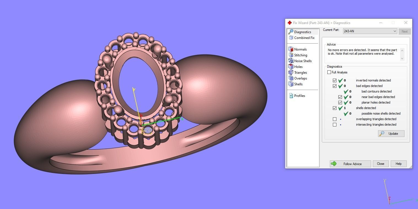Enable intersecting triangles detected checkbox
Image resolution: width=418 pixels, height=209 pixels.
335,125
